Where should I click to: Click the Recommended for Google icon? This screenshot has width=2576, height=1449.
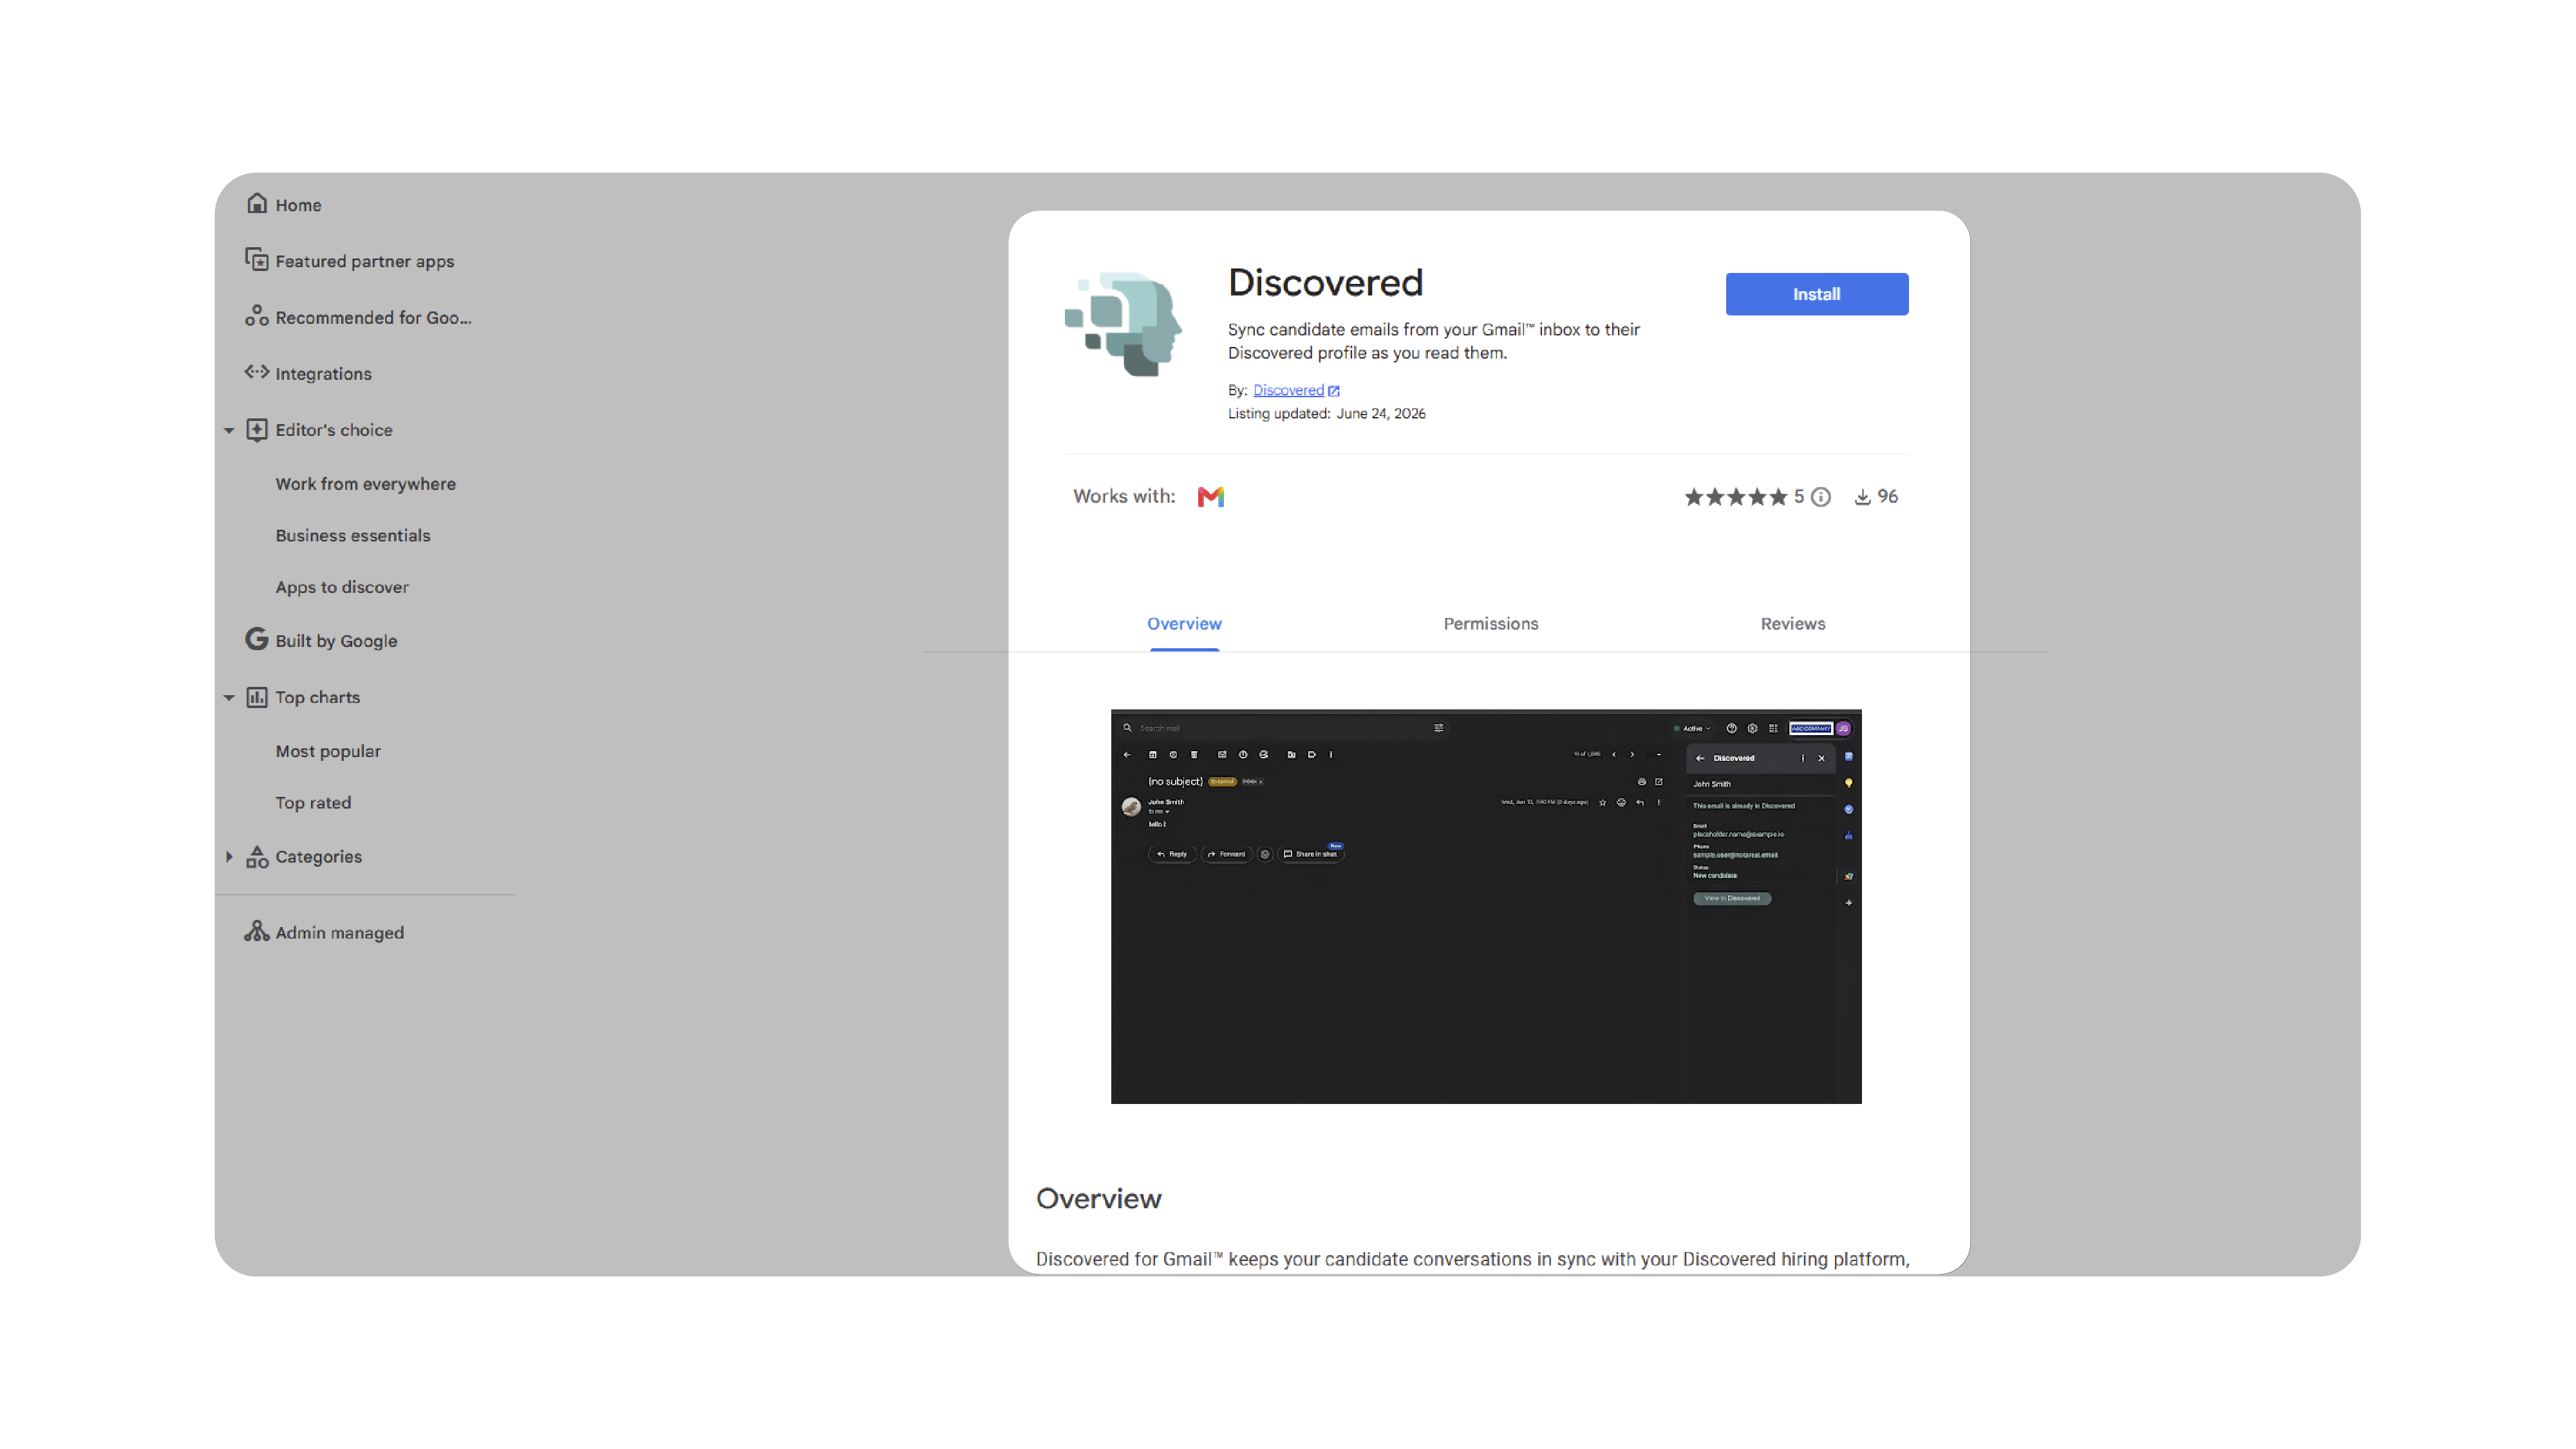tap(257, 316)
